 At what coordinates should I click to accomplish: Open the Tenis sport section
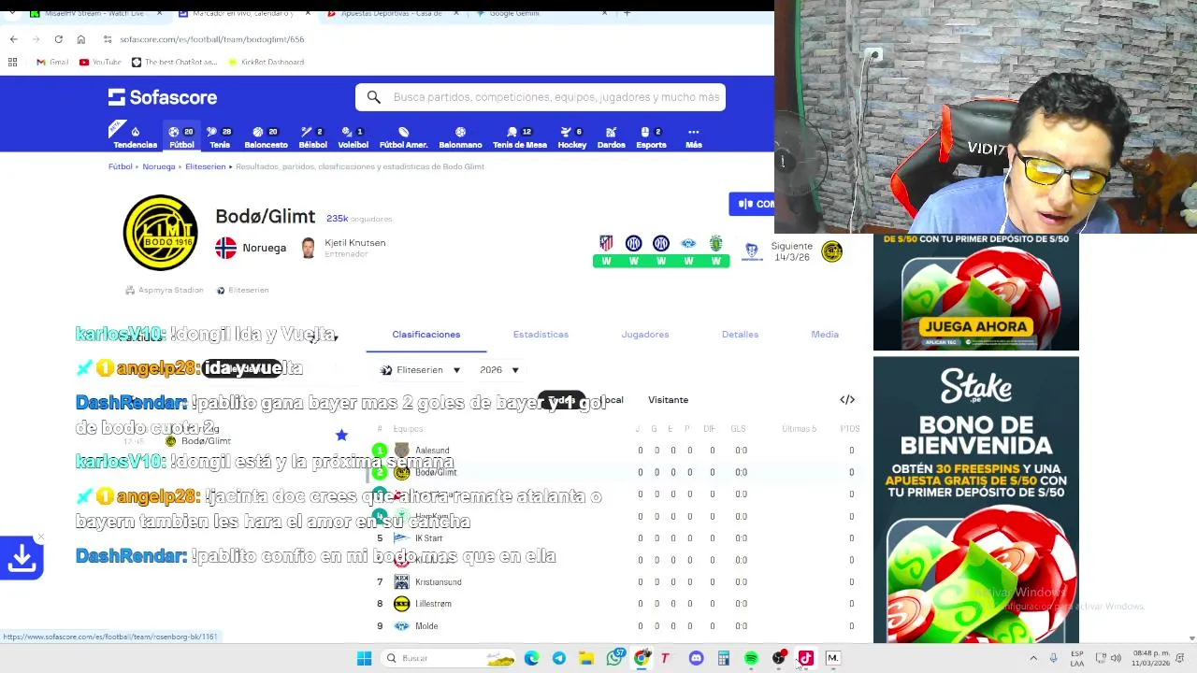pyautogui.click(x=220, y=137)
